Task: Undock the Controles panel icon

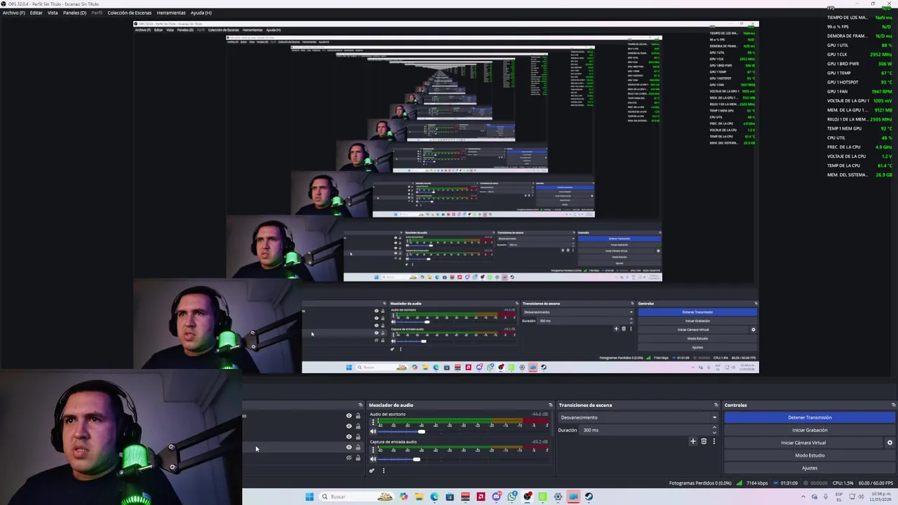Action: click(x=893, y=405)
